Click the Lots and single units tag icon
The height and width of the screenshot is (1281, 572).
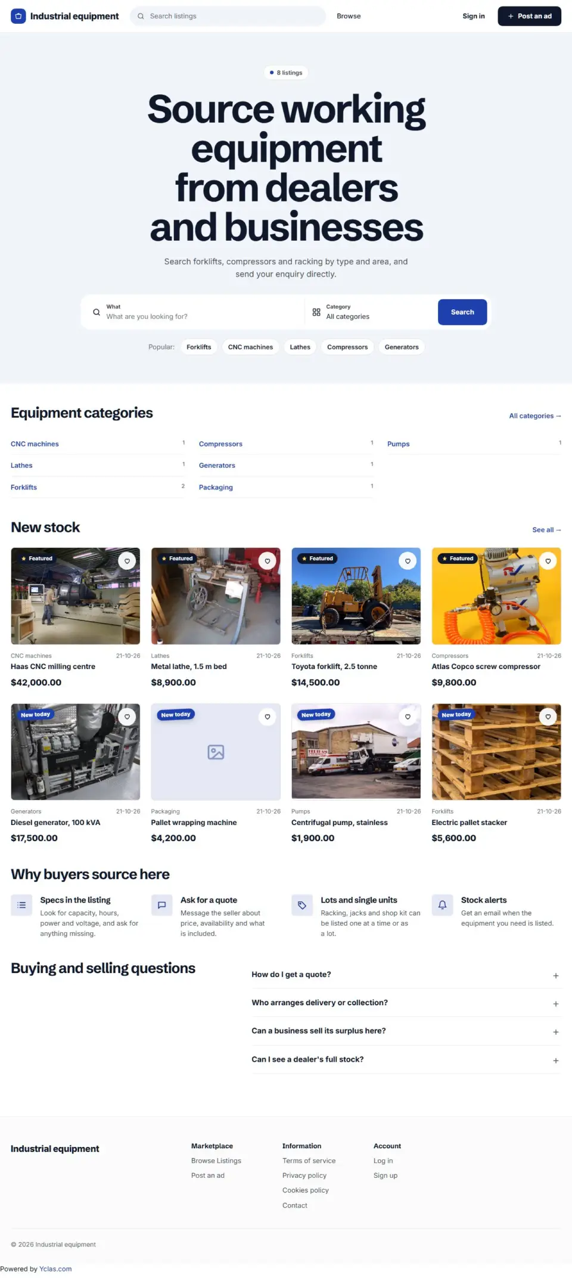(x=302, y=905)
